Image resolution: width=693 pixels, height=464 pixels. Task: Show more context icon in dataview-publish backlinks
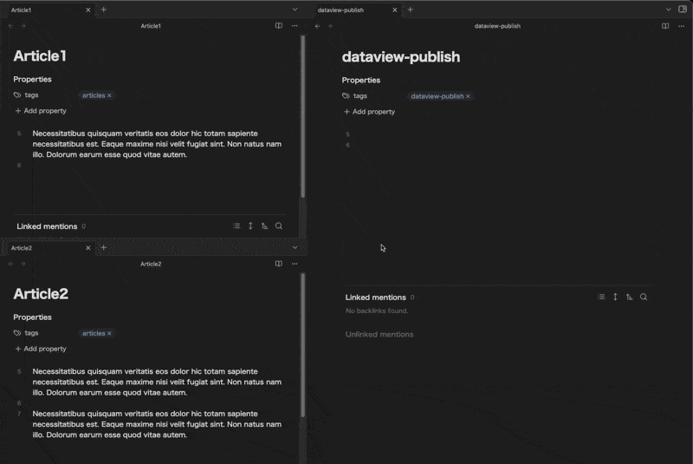point(615,297)
